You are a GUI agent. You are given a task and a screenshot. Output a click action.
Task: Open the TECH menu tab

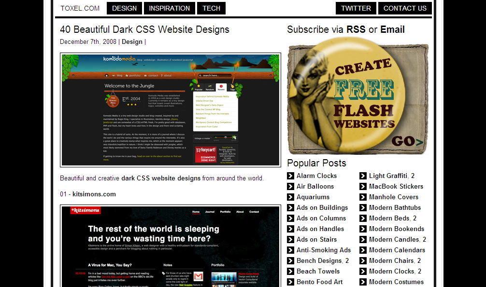(212, 8)
